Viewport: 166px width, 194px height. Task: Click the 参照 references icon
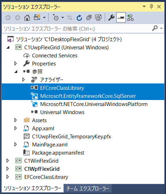tap(26, 71)
